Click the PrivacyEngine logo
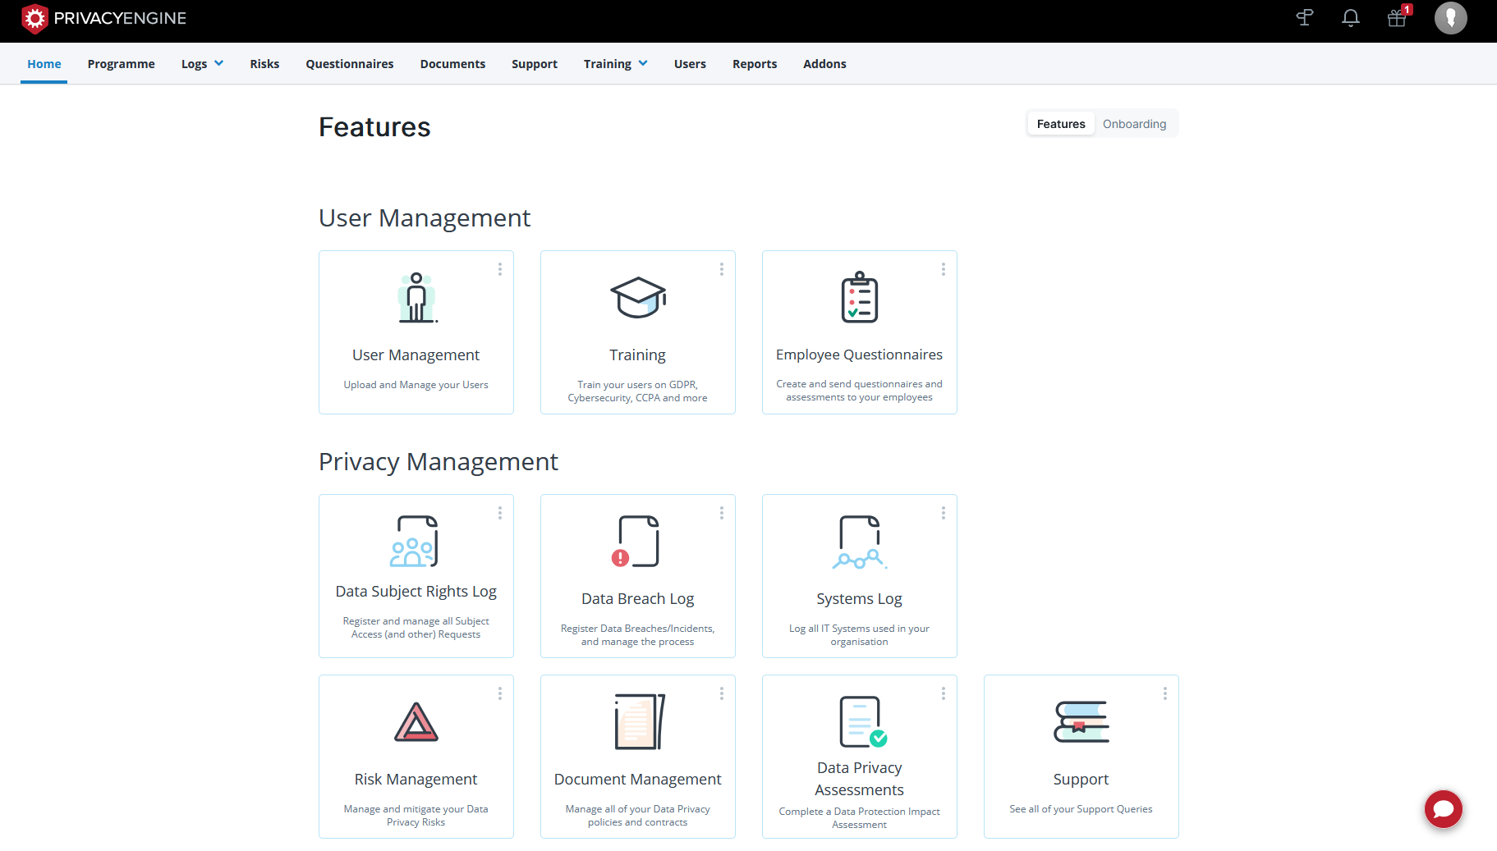The height and width of the screenshot is (851, 1497). 103,17
